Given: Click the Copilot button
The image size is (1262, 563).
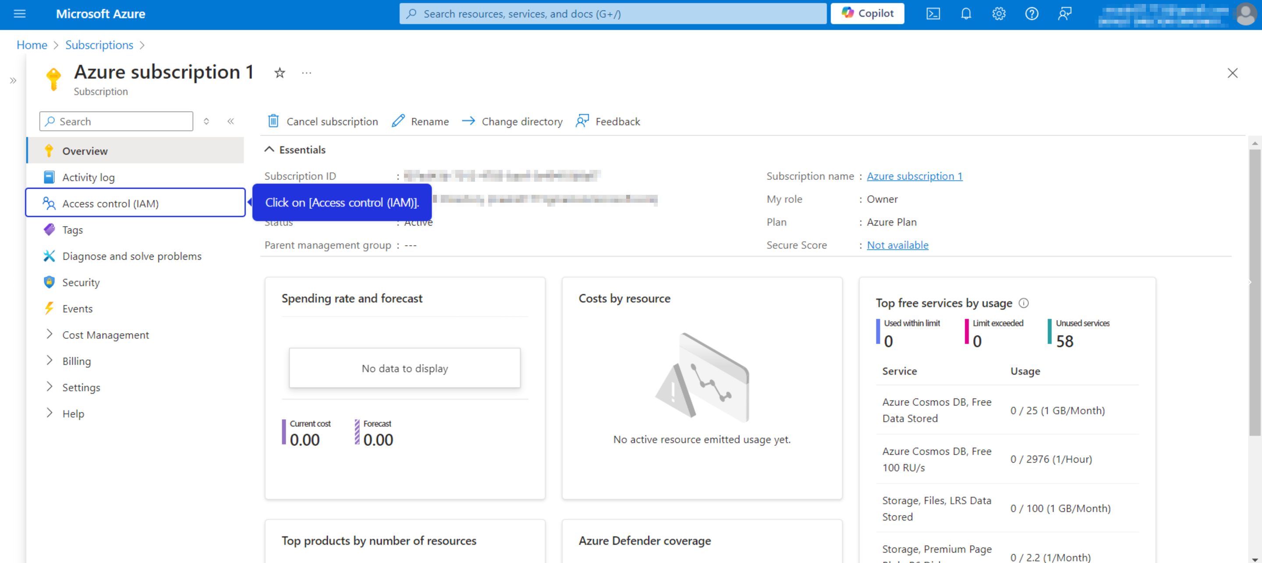Looking at the screenshot, I should pyautogui.click(x=867, y=14).
